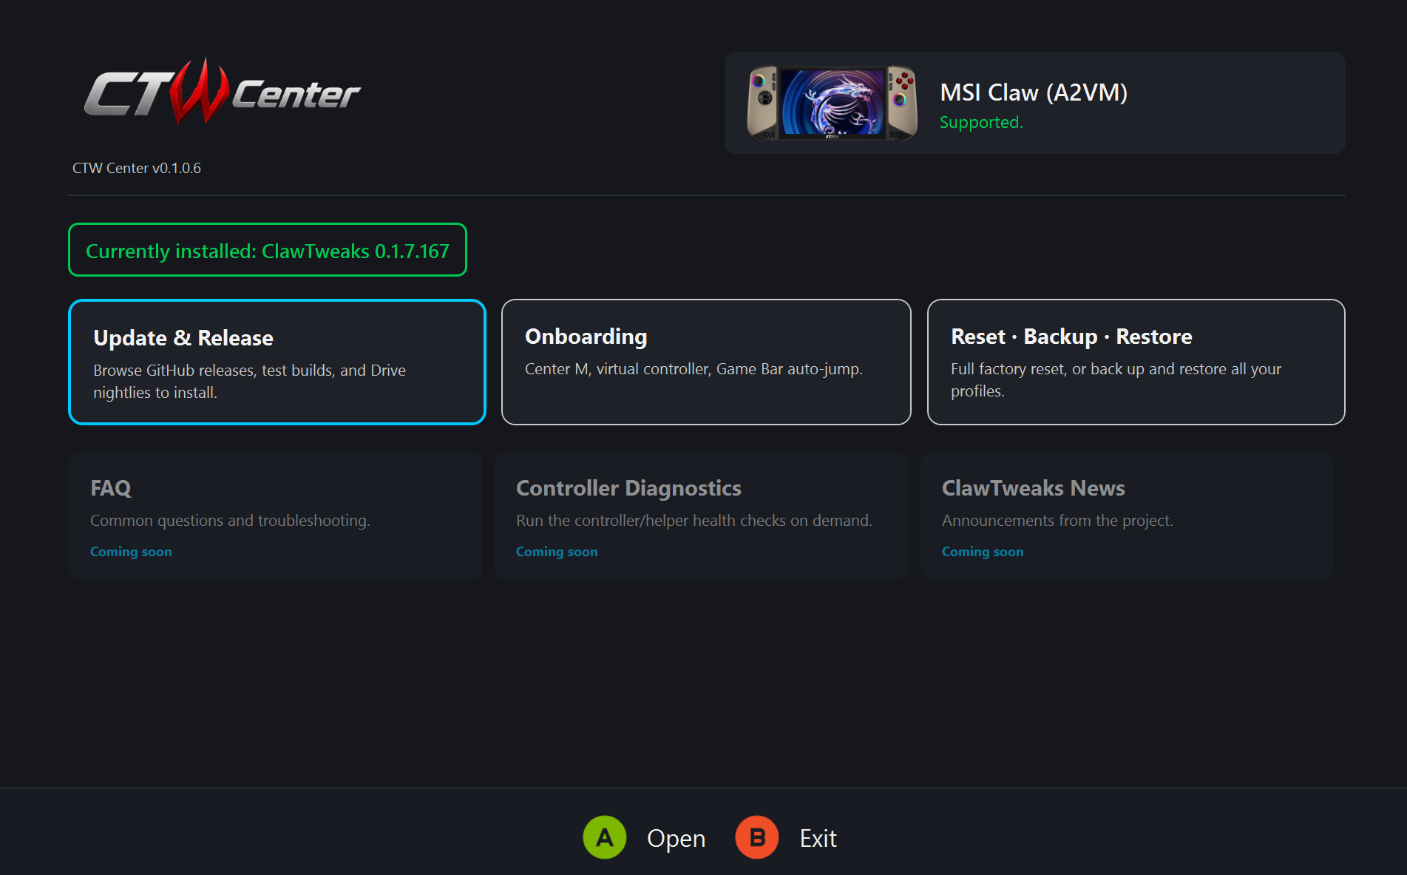Click Coming soon under FAQ
Image resolution: width=1407 pixels, height=875 pixels.
click(131, 552)
